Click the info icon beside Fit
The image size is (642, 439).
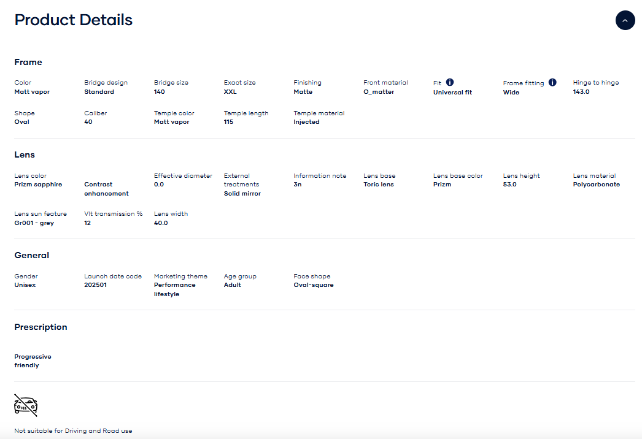tap(450, 82)
